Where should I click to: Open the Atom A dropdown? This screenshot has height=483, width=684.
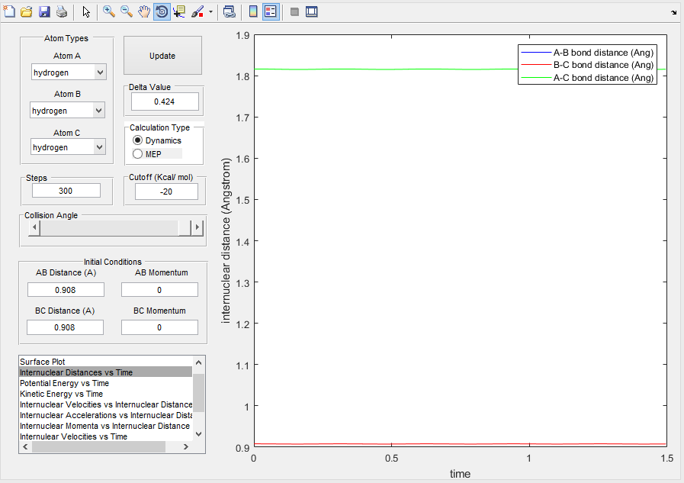tap(69, 72)
